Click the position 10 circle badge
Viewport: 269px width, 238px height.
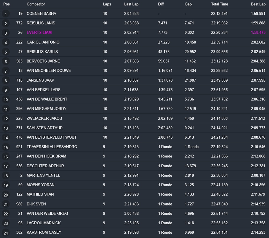pyautogui.click(x=6, y=100)
